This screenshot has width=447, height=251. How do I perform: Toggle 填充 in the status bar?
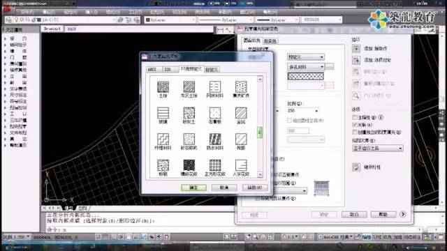coord(387,237)
